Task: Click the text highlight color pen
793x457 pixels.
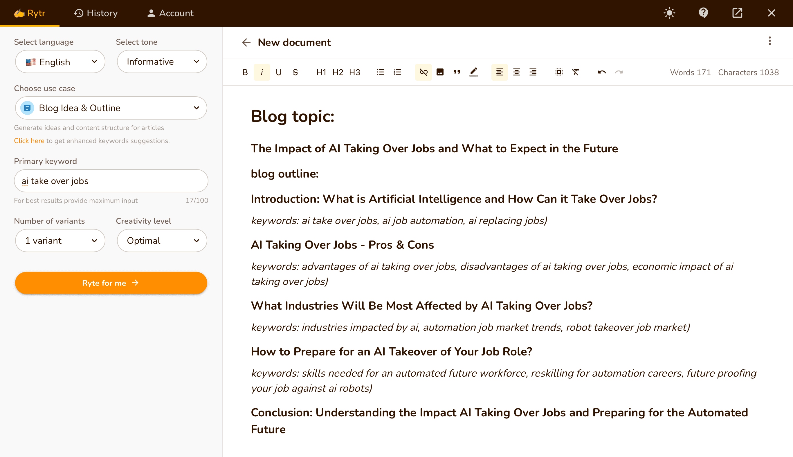Action: pos(473,72)
